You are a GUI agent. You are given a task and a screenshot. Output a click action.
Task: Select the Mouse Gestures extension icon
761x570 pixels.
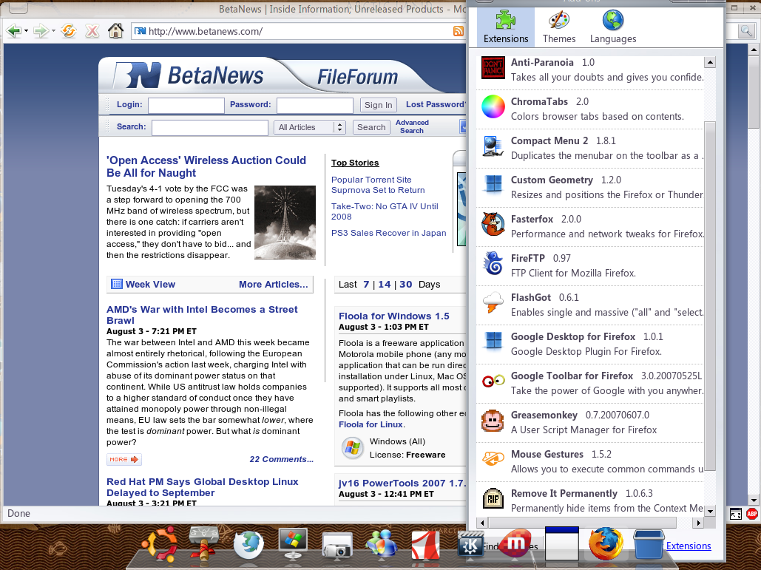tap(493, 459)
